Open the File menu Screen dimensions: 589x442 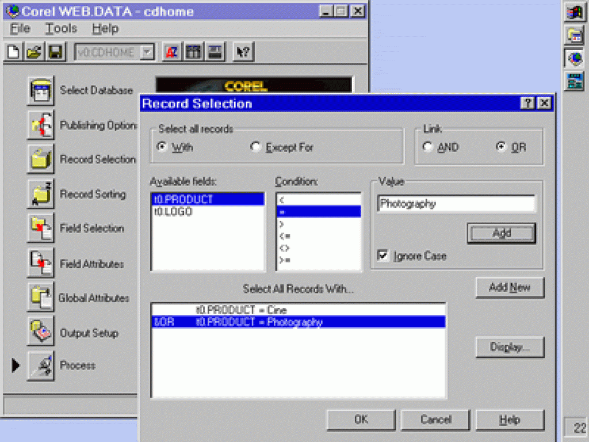click(21, 29)
